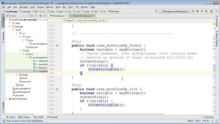Viewport: 220px width, 124px height.
Task: Click the Make Project icon before run configuration
Action: (156, 11)
